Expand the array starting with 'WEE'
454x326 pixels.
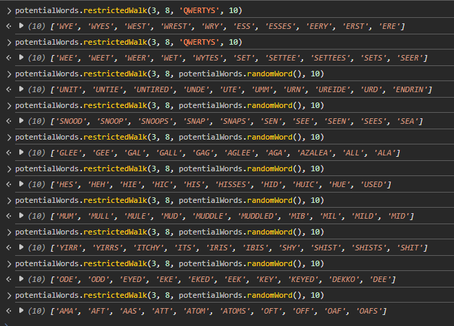(x=21, y=57)
